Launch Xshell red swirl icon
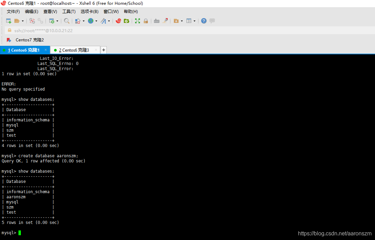Viewport: 375px width, 240px height. [118, 21]
